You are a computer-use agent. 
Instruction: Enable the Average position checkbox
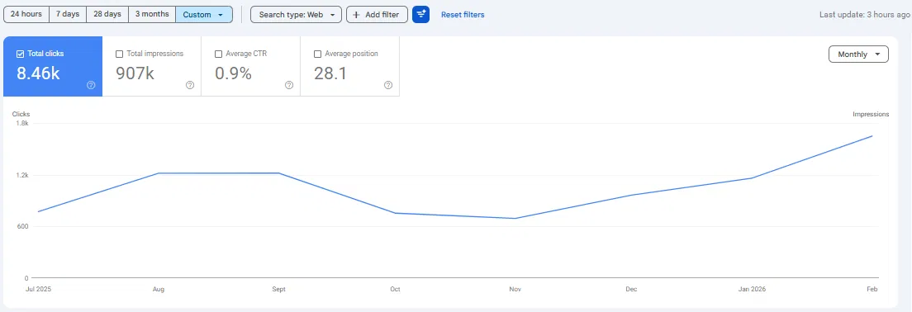tap(317, 54)
